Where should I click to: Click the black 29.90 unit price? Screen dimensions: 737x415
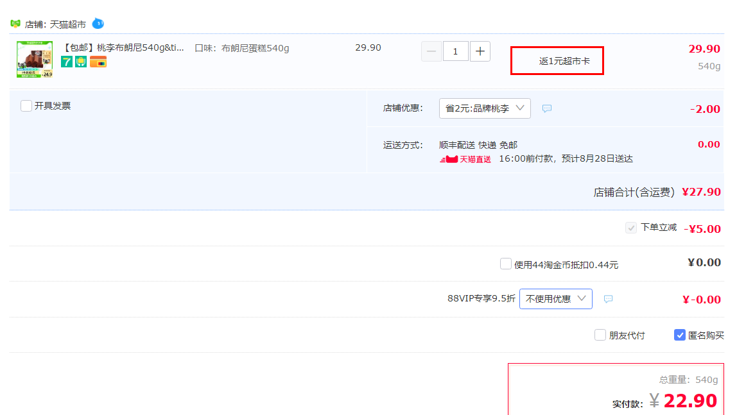(368, 47)
